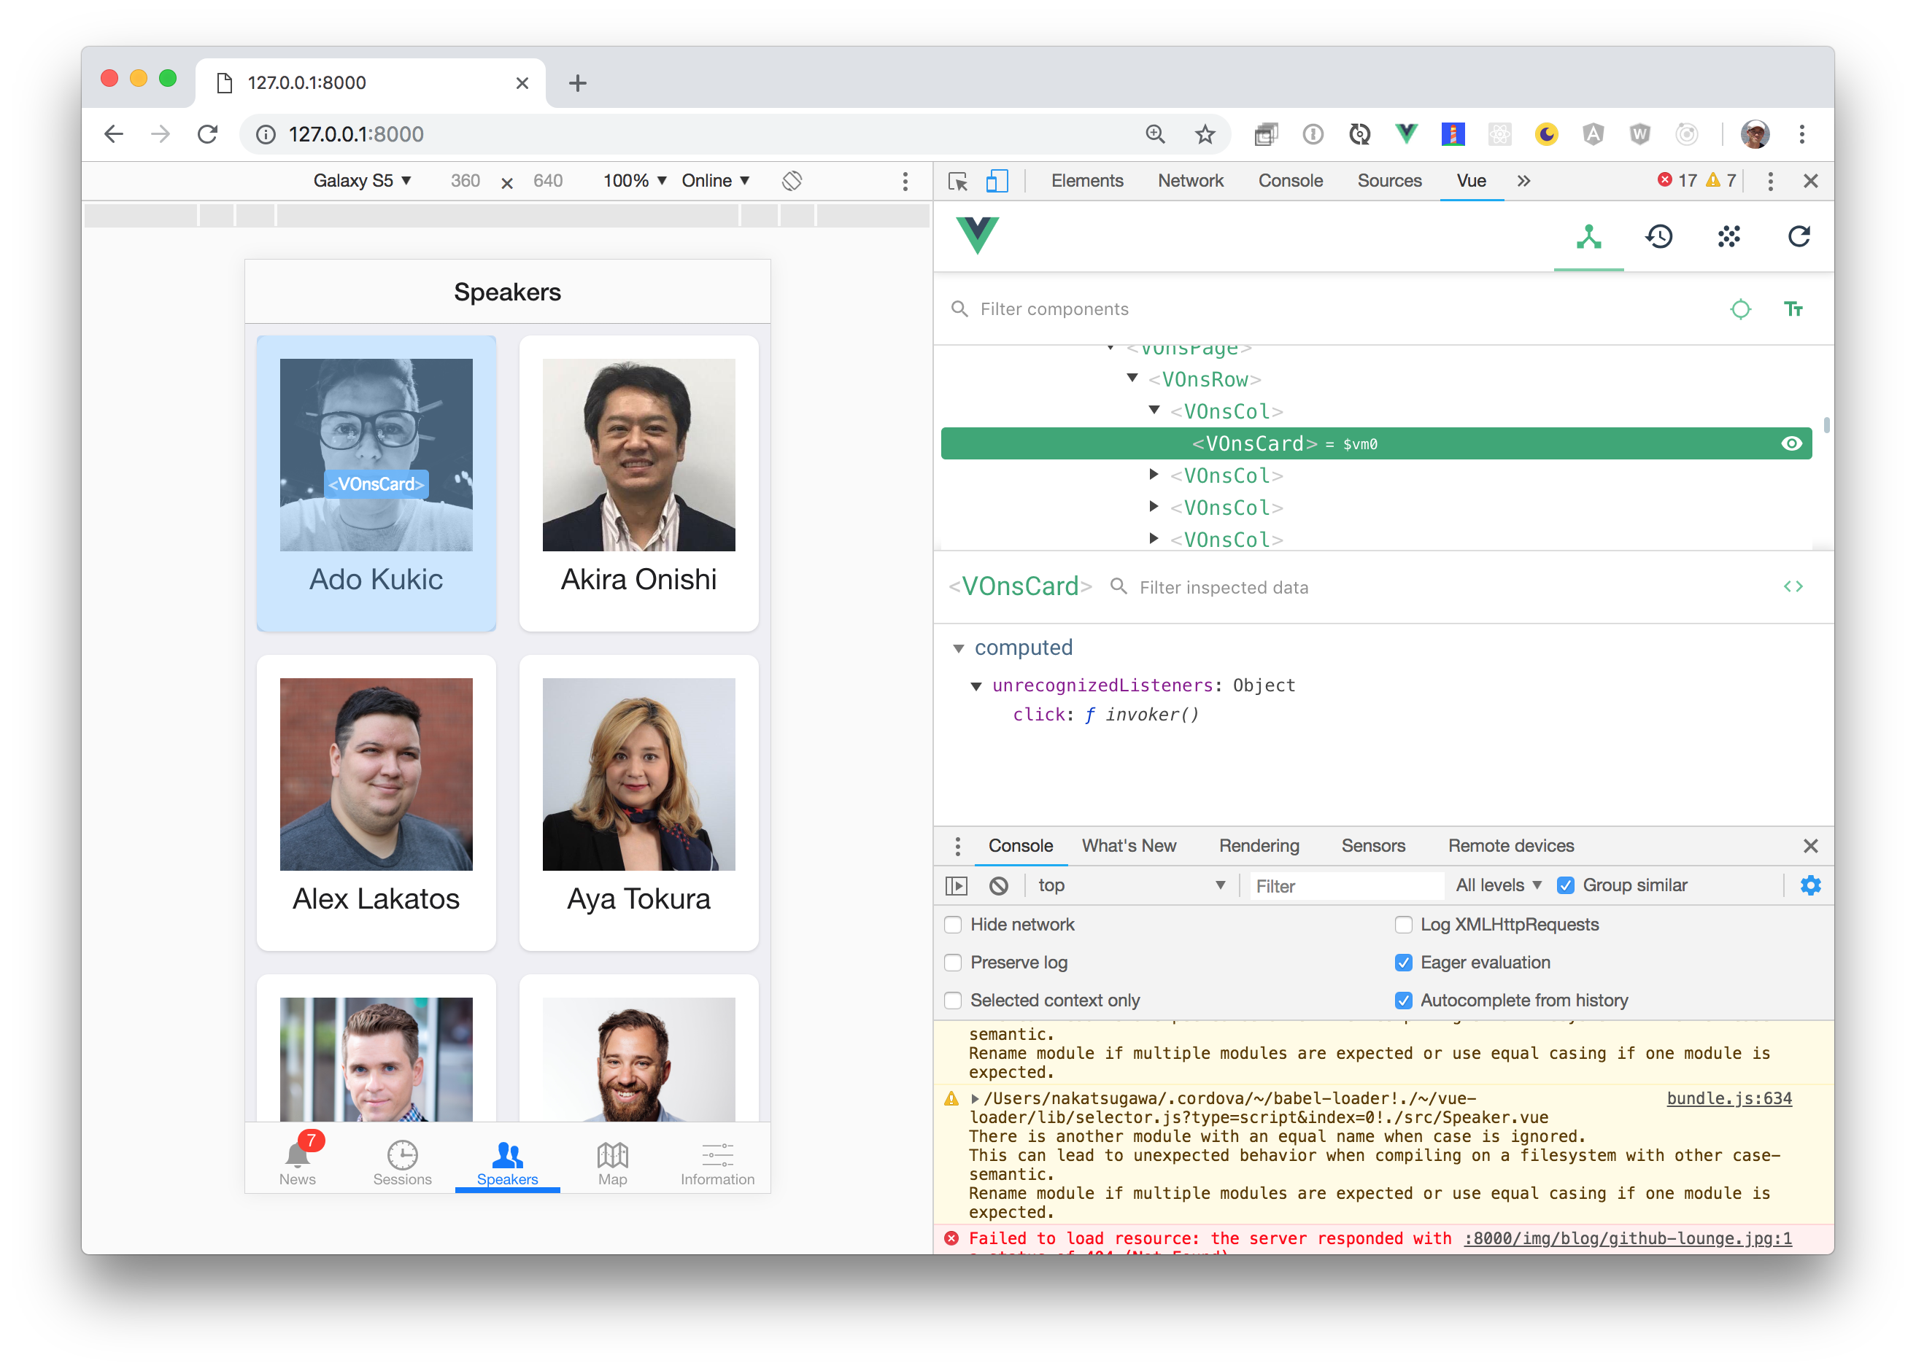
Task: Open the Galaxy S5 device dropdown
Action: pyautogui.click(x=362, y=181)
